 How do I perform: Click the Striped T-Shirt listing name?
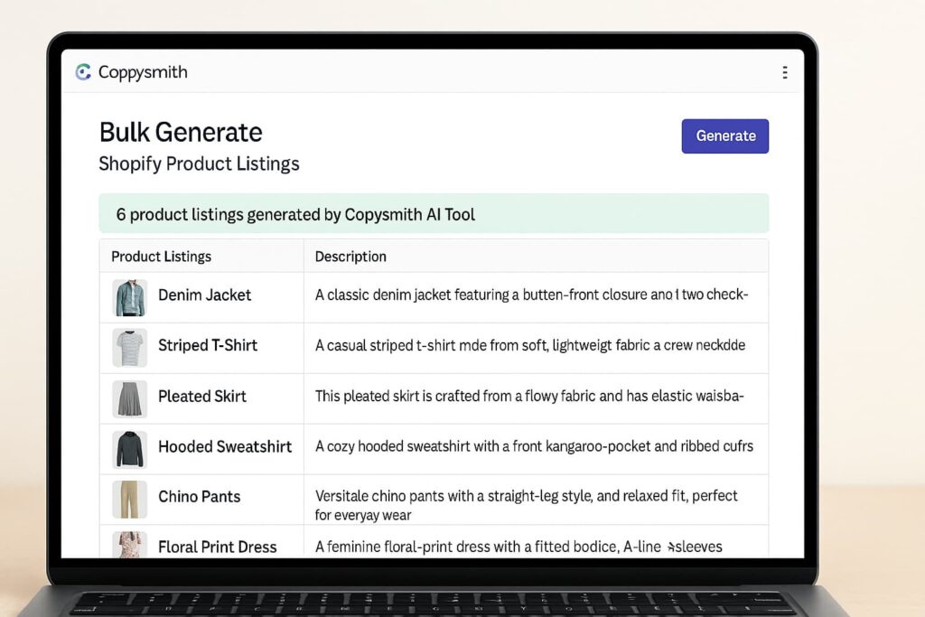208,346
